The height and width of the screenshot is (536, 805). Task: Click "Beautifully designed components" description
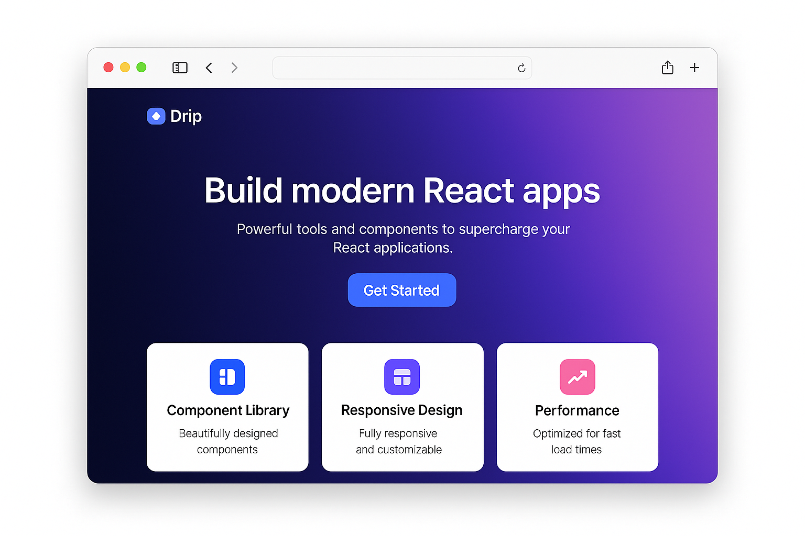[x=228, y=441]
